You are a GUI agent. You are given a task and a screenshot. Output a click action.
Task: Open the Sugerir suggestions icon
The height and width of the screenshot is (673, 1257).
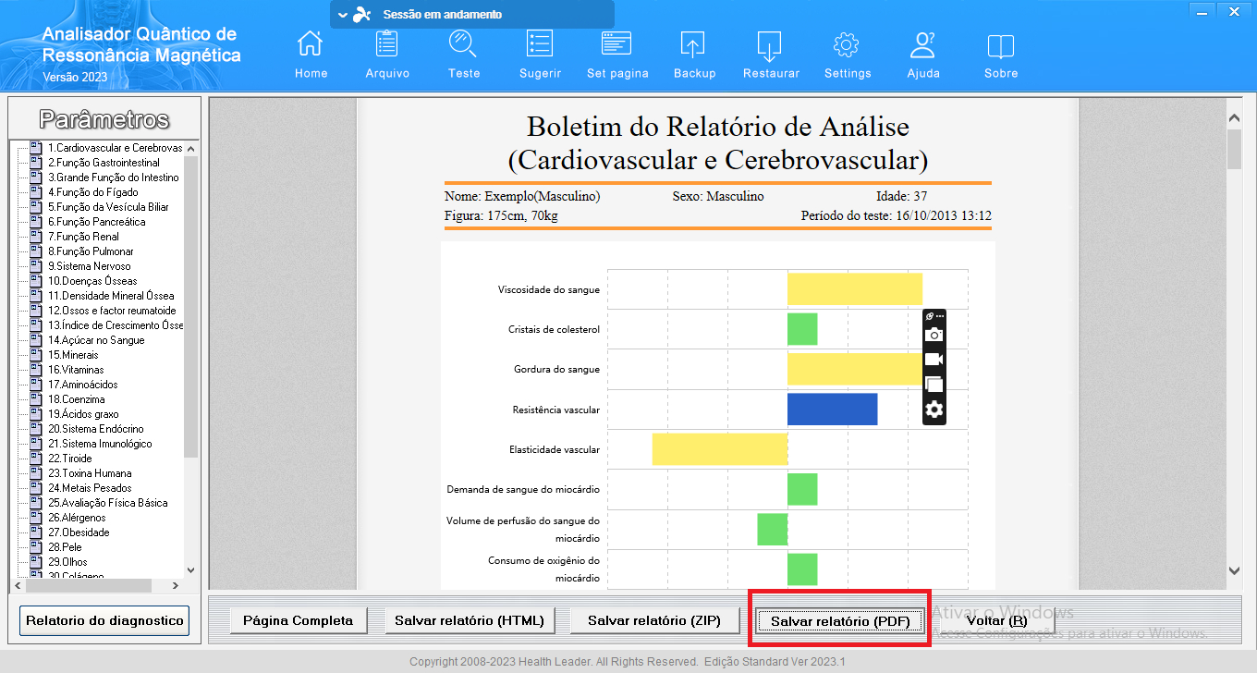point(540,55)
